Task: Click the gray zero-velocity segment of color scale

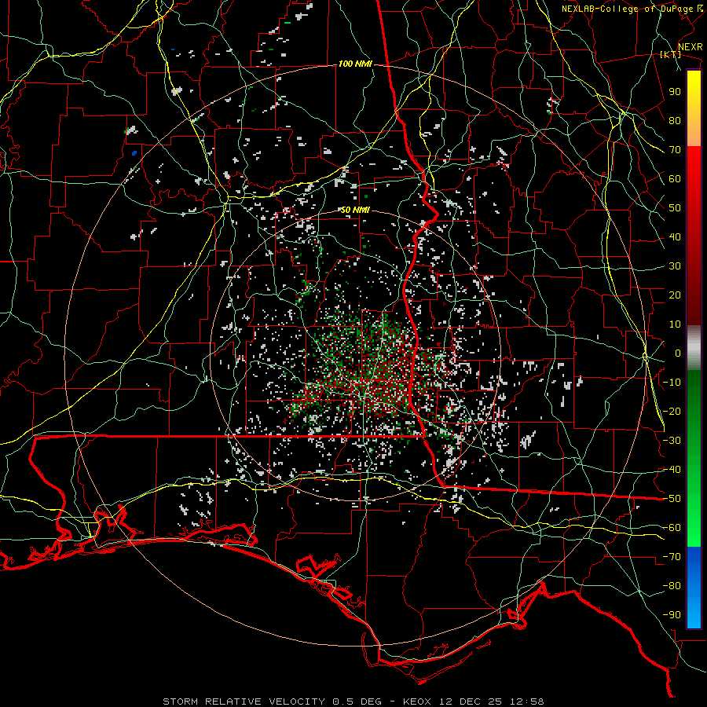Action: pos(694,348)
